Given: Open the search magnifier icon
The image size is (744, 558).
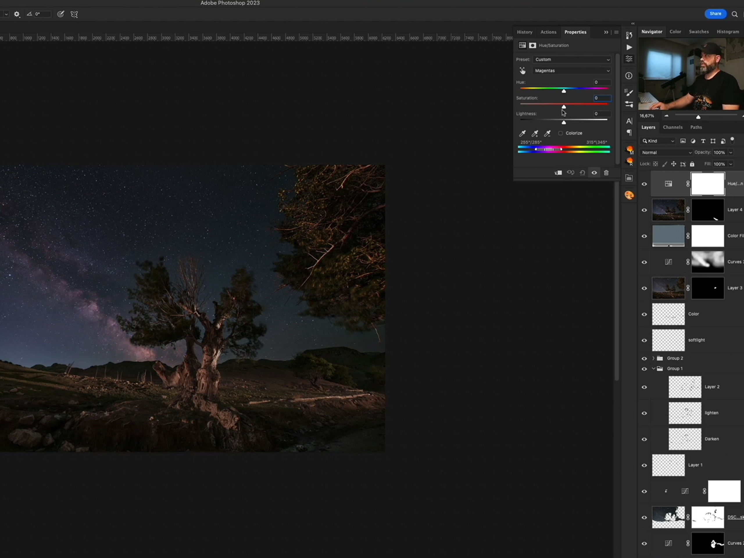Looking at the screenshot, I should click(x=735, y=14).
